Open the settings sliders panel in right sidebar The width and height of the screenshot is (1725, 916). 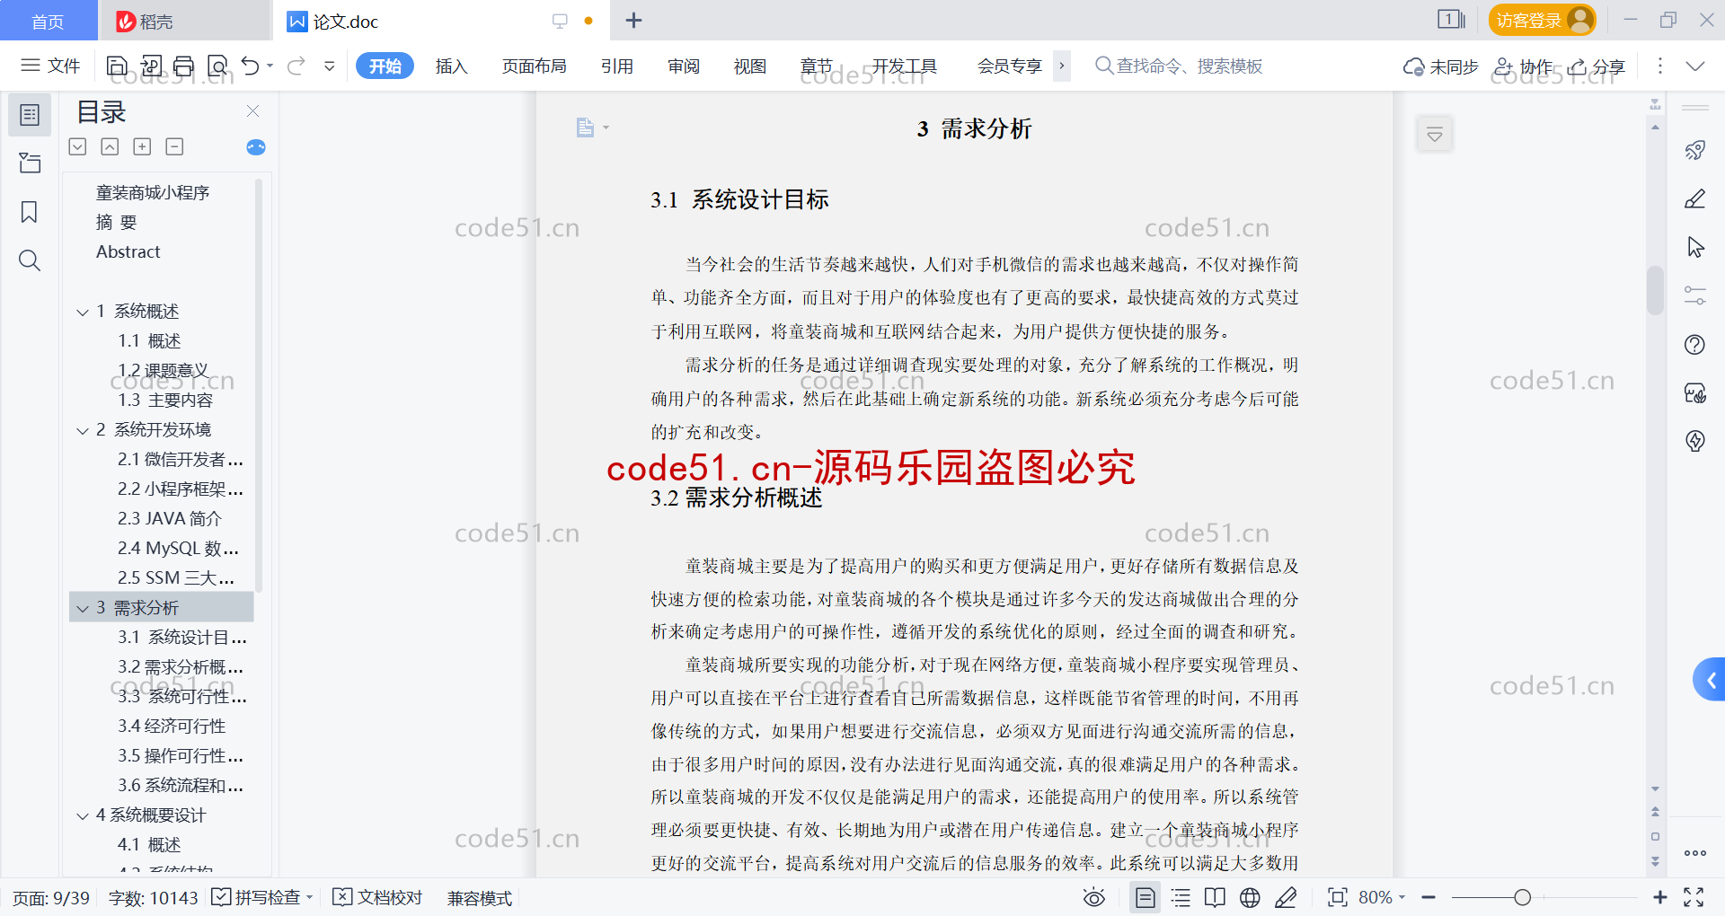[1695, 295]
